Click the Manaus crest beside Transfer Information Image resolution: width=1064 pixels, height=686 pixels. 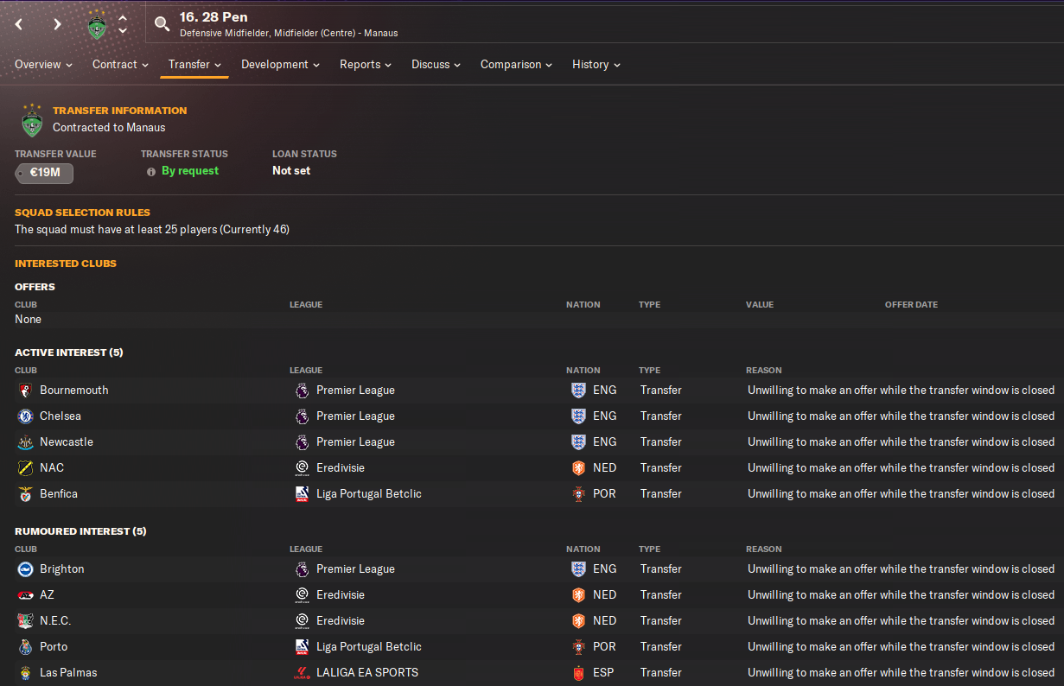click(32, 120)
